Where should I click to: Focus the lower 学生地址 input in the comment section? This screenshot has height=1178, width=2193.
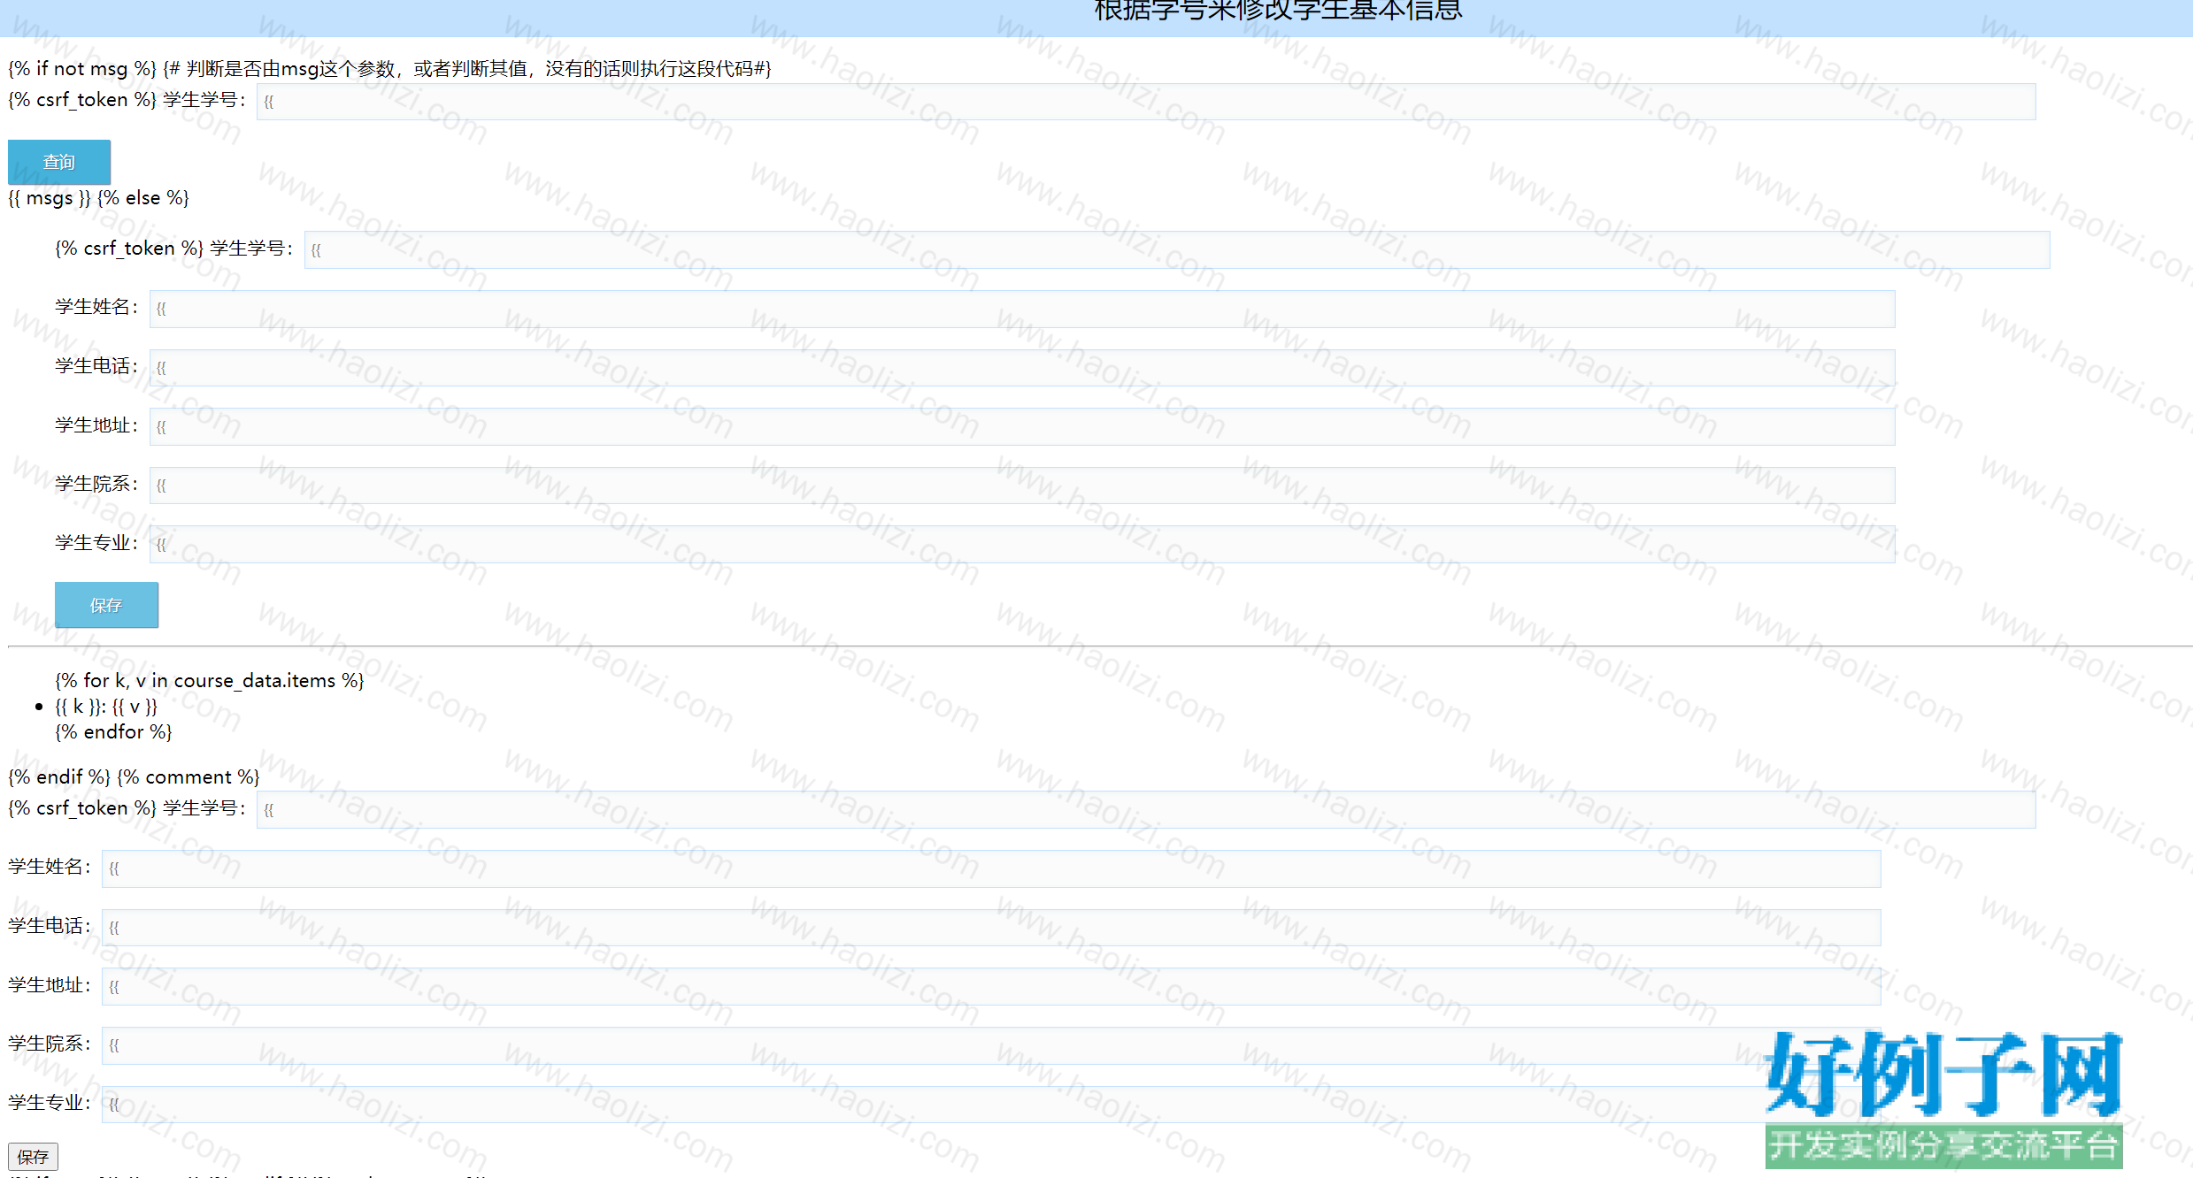coord(991,987)
